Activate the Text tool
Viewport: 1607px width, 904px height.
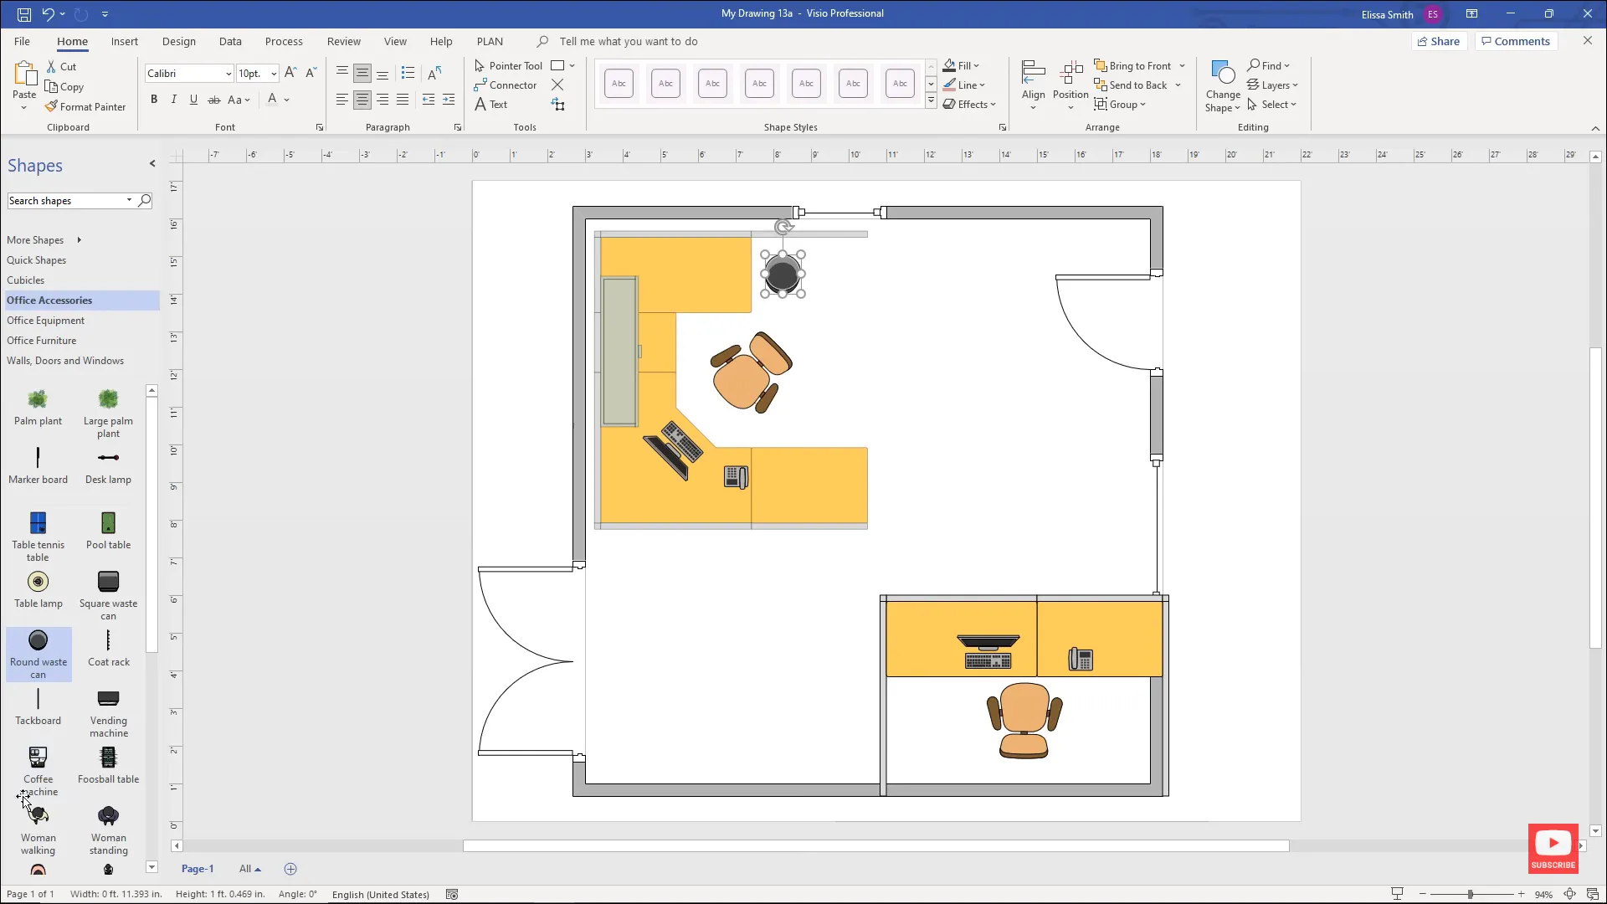[499, 104]
